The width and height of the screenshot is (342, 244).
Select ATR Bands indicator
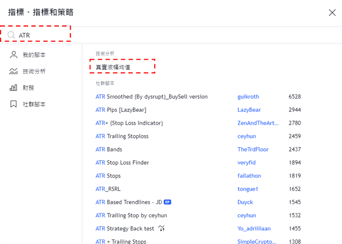pos(109,149)
